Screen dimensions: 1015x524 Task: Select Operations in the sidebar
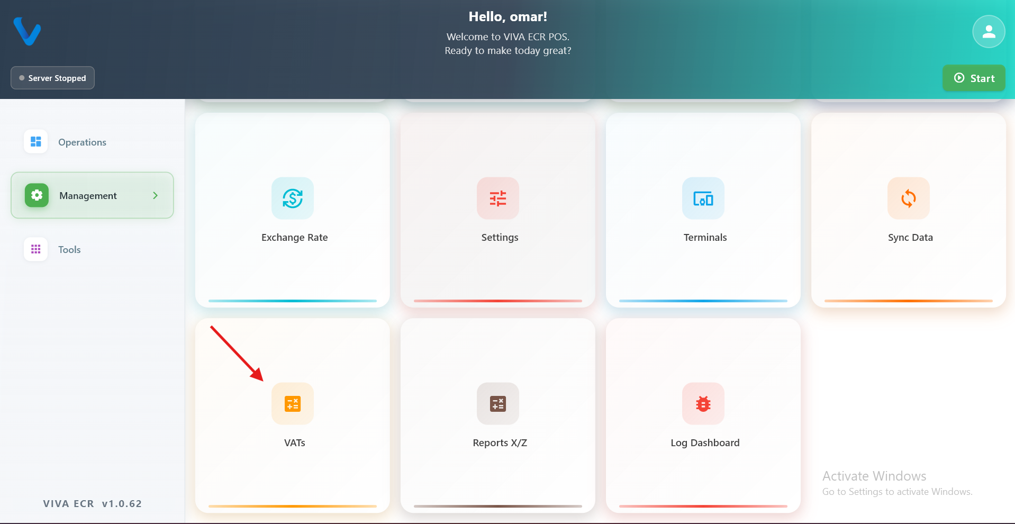point(92,142)
